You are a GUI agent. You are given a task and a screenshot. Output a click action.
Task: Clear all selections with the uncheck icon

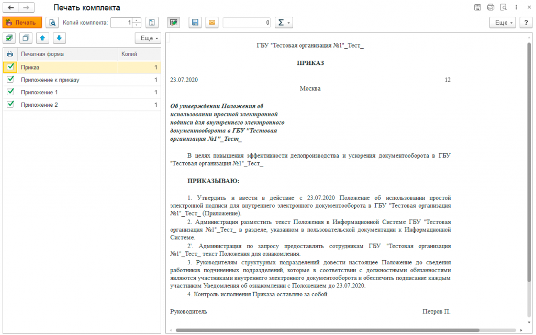tap(25, 38)
